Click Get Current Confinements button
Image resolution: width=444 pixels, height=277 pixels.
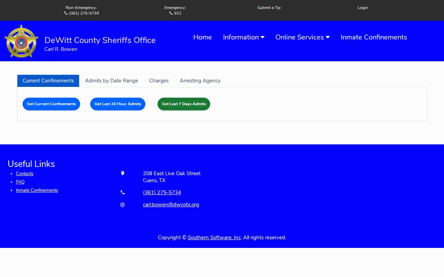pos(51,104)
